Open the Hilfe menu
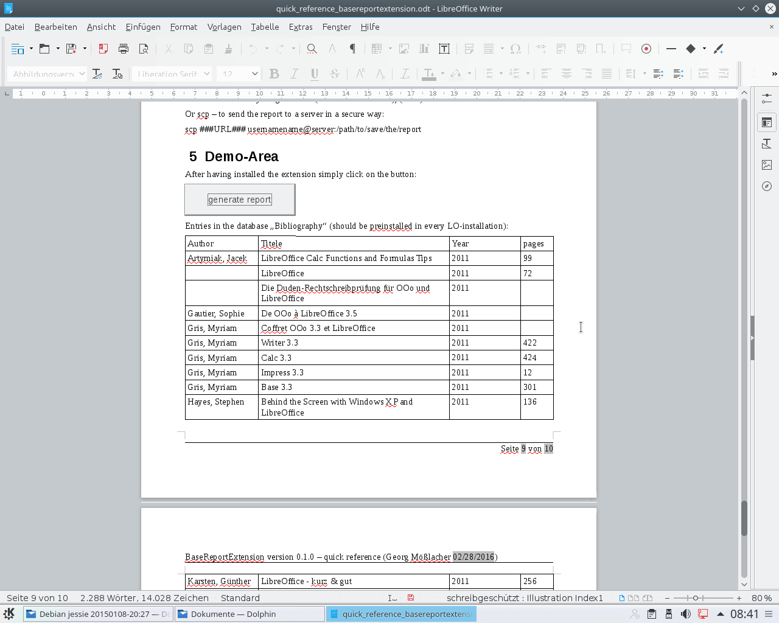Image resolution: width=779 pixels, height=623 pixels. point(370,27)
